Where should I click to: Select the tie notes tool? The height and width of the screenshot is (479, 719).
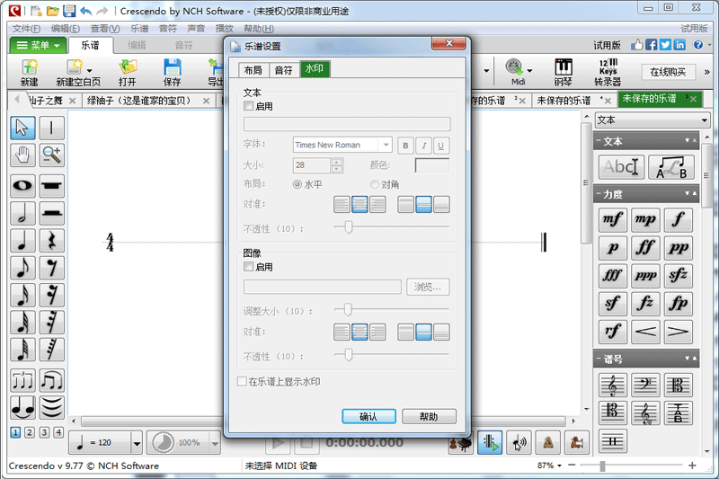click(22, 407)
